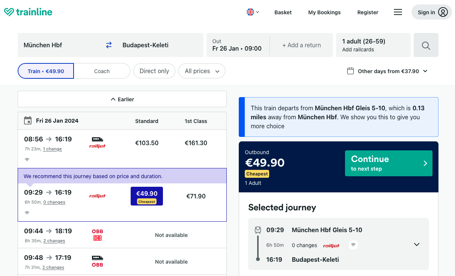This screenshot has width=455, height=276.
Task: Click the calendar icon beside Other days
Action: (x=350, y=71)
